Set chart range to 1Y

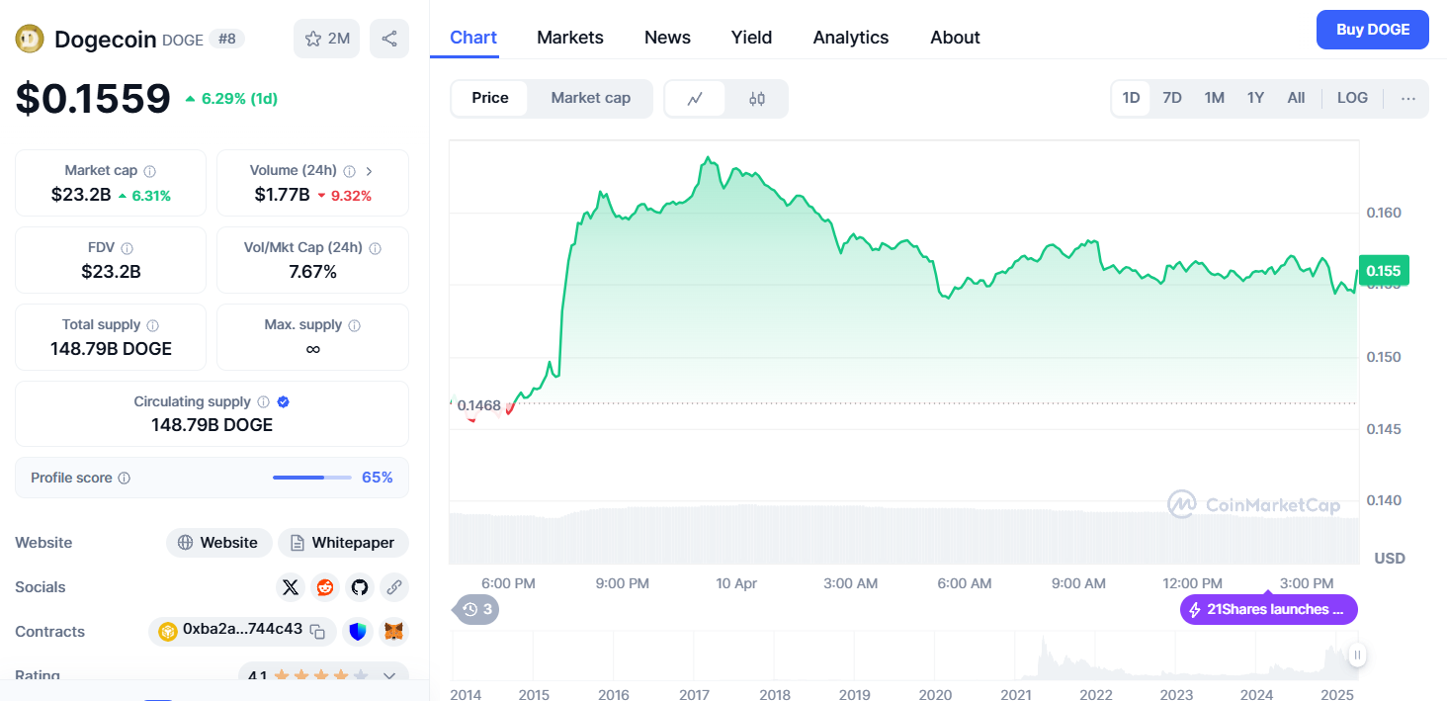(1255, 98)
